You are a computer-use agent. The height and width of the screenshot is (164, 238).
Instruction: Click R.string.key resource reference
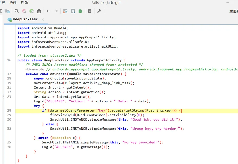[158, 110]
